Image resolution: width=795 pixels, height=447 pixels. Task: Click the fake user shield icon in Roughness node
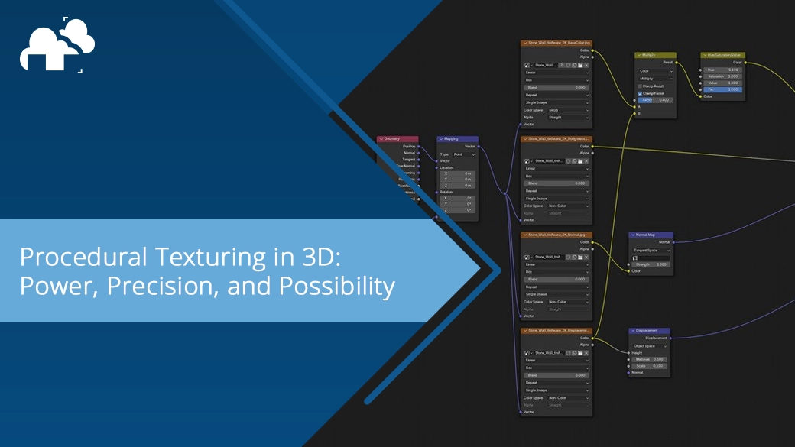coord(568,161)
